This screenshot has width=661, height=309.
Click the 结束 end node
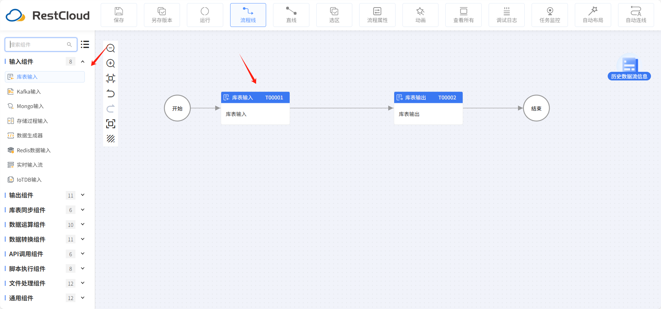coord(536,108)
